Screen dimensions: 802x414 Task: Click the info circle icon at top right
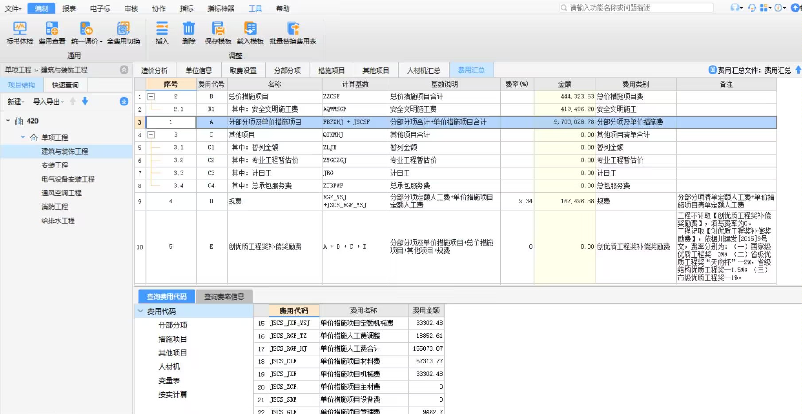[x=778, y=8]
